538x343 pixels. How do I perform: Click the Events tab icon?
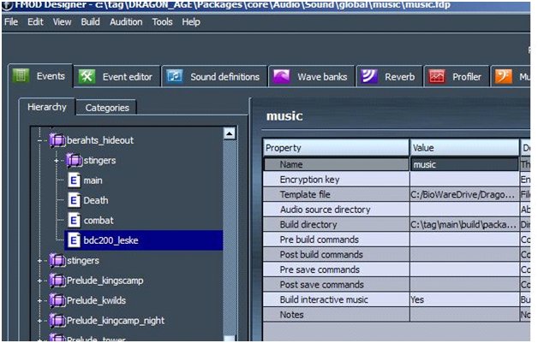click(x=22, y=76)
